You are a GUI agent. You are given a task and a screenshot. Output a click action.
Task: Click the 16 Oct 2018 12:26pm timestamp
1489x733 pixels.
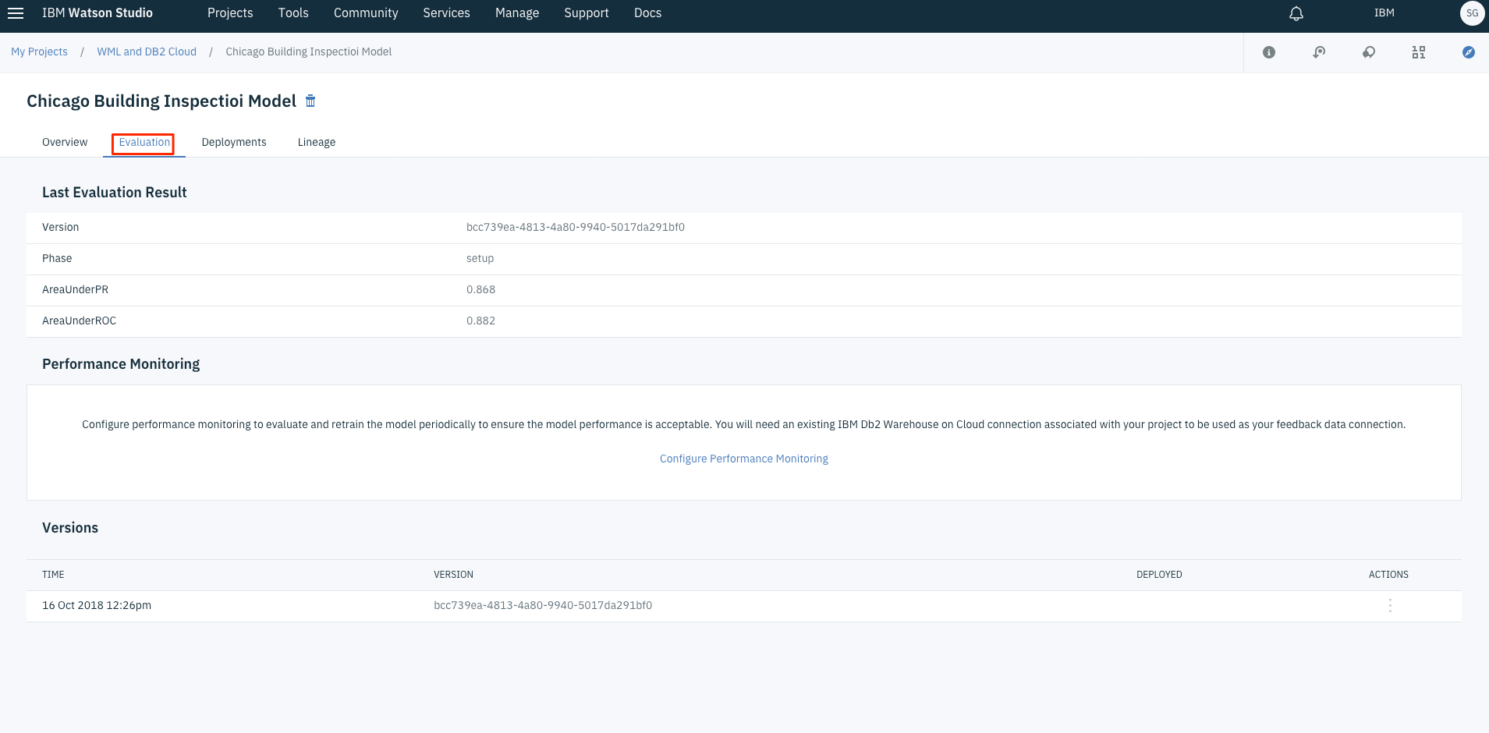click(x=97, y=605)
